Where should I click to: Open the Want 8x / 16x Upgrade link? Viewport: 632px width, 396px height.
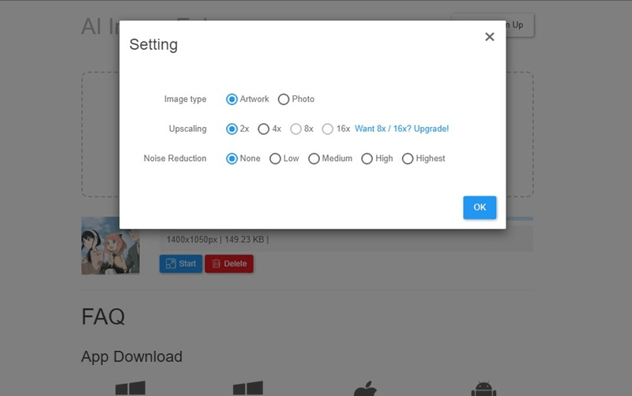[x=401, y=129]
